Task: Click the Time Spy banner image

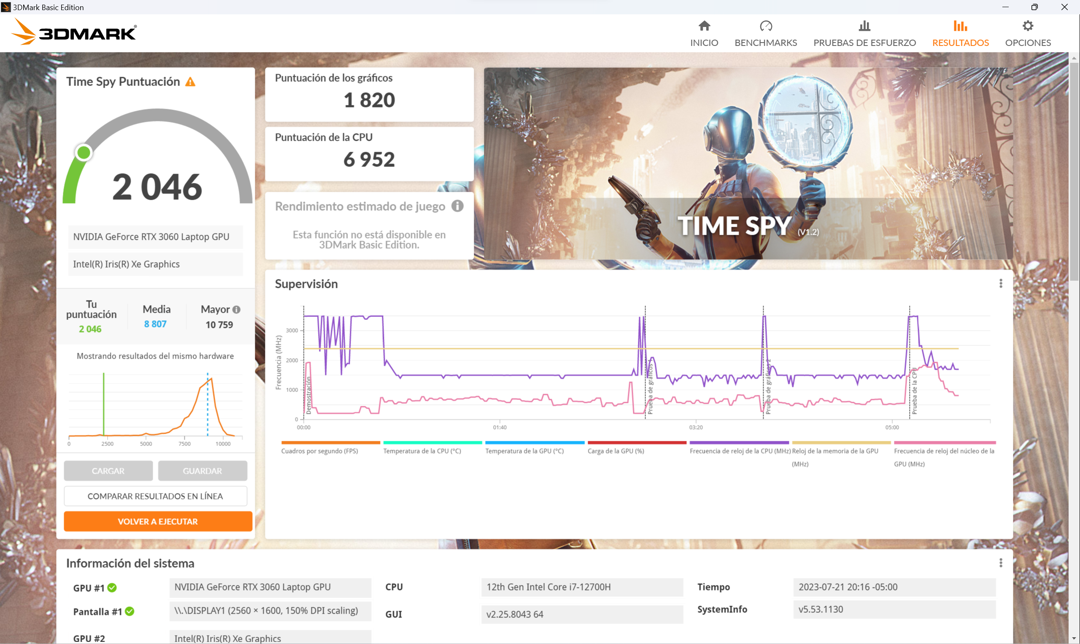Action: point(748,164)
